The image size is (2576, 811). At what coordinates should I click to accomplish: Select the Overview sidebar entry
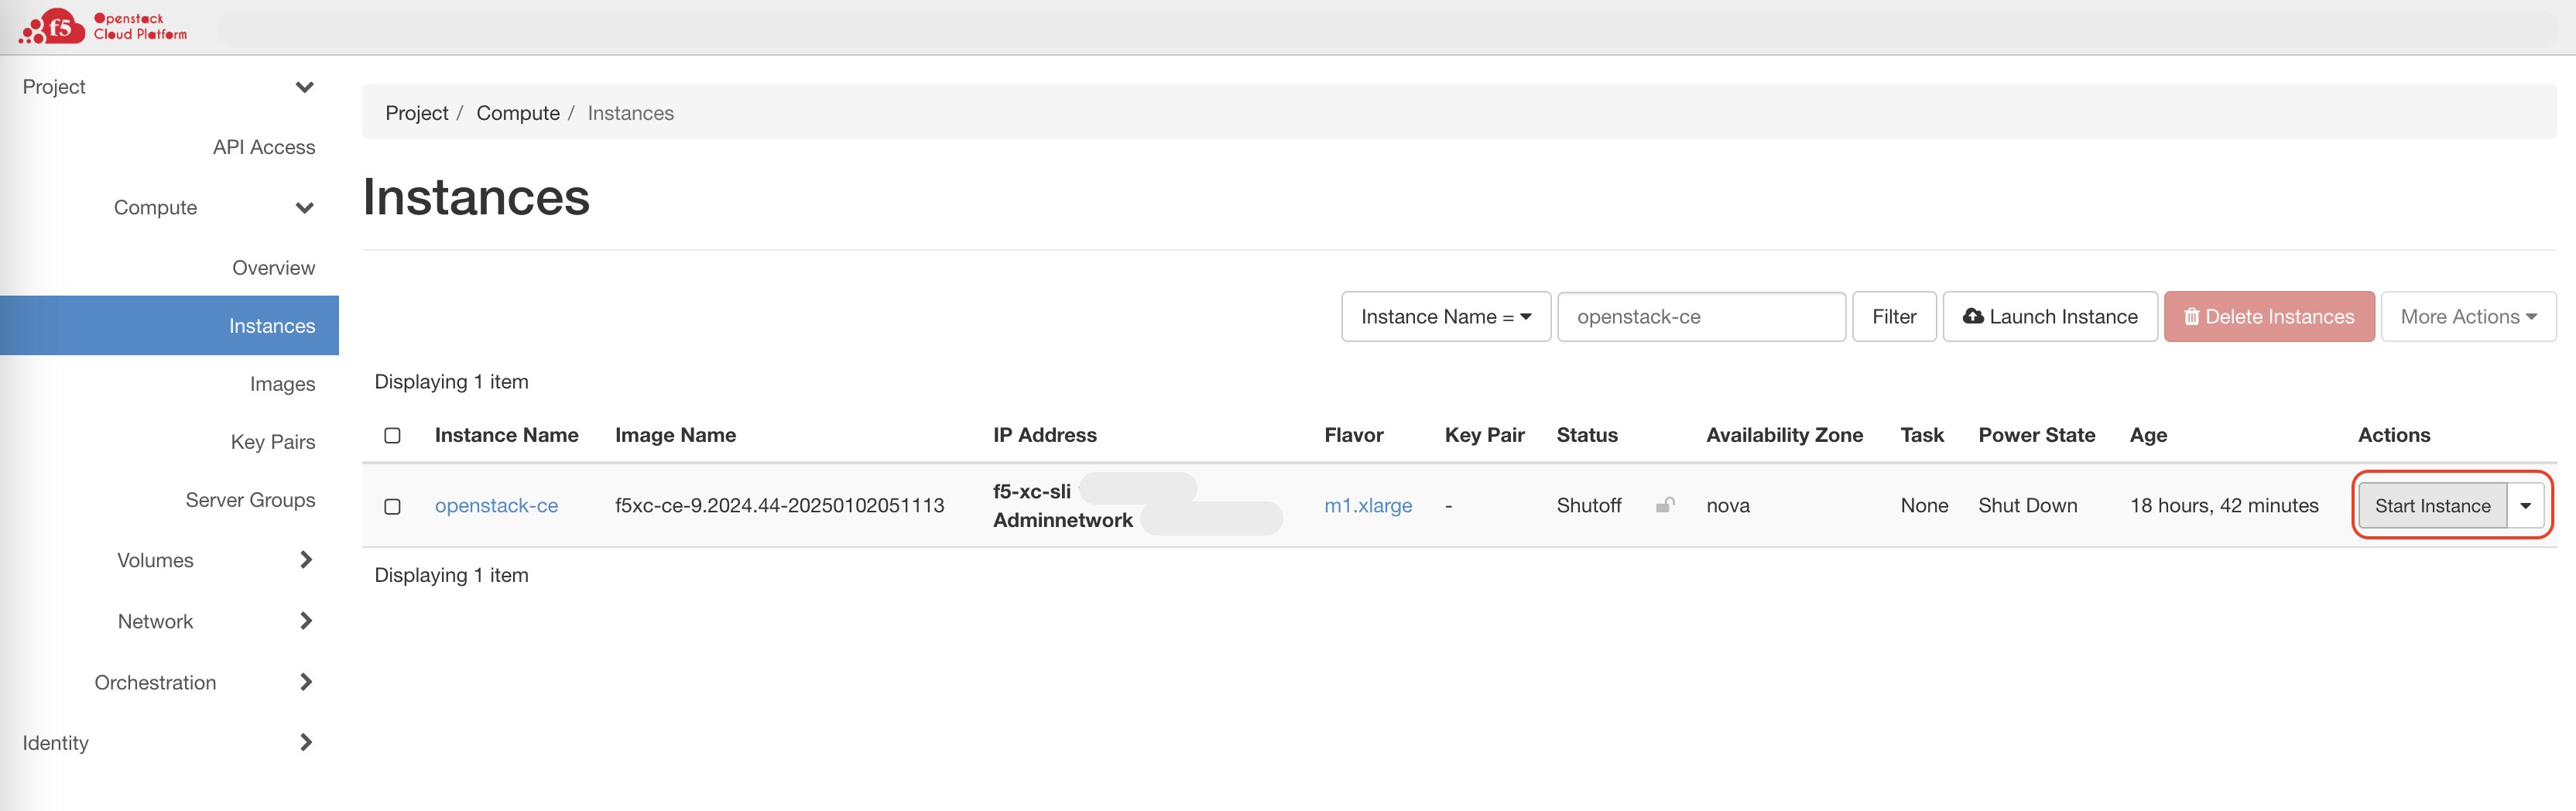click(x=273, y=267)
